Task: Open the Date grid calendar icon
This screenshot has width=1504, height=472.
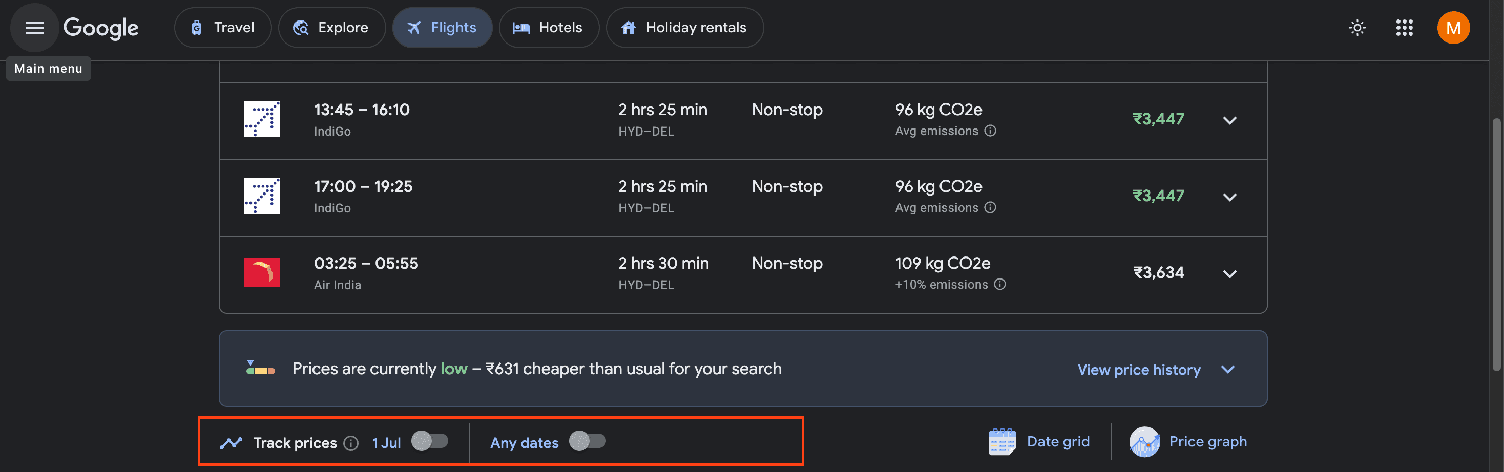Action: pyautogui.click(x=1002, y=442)
